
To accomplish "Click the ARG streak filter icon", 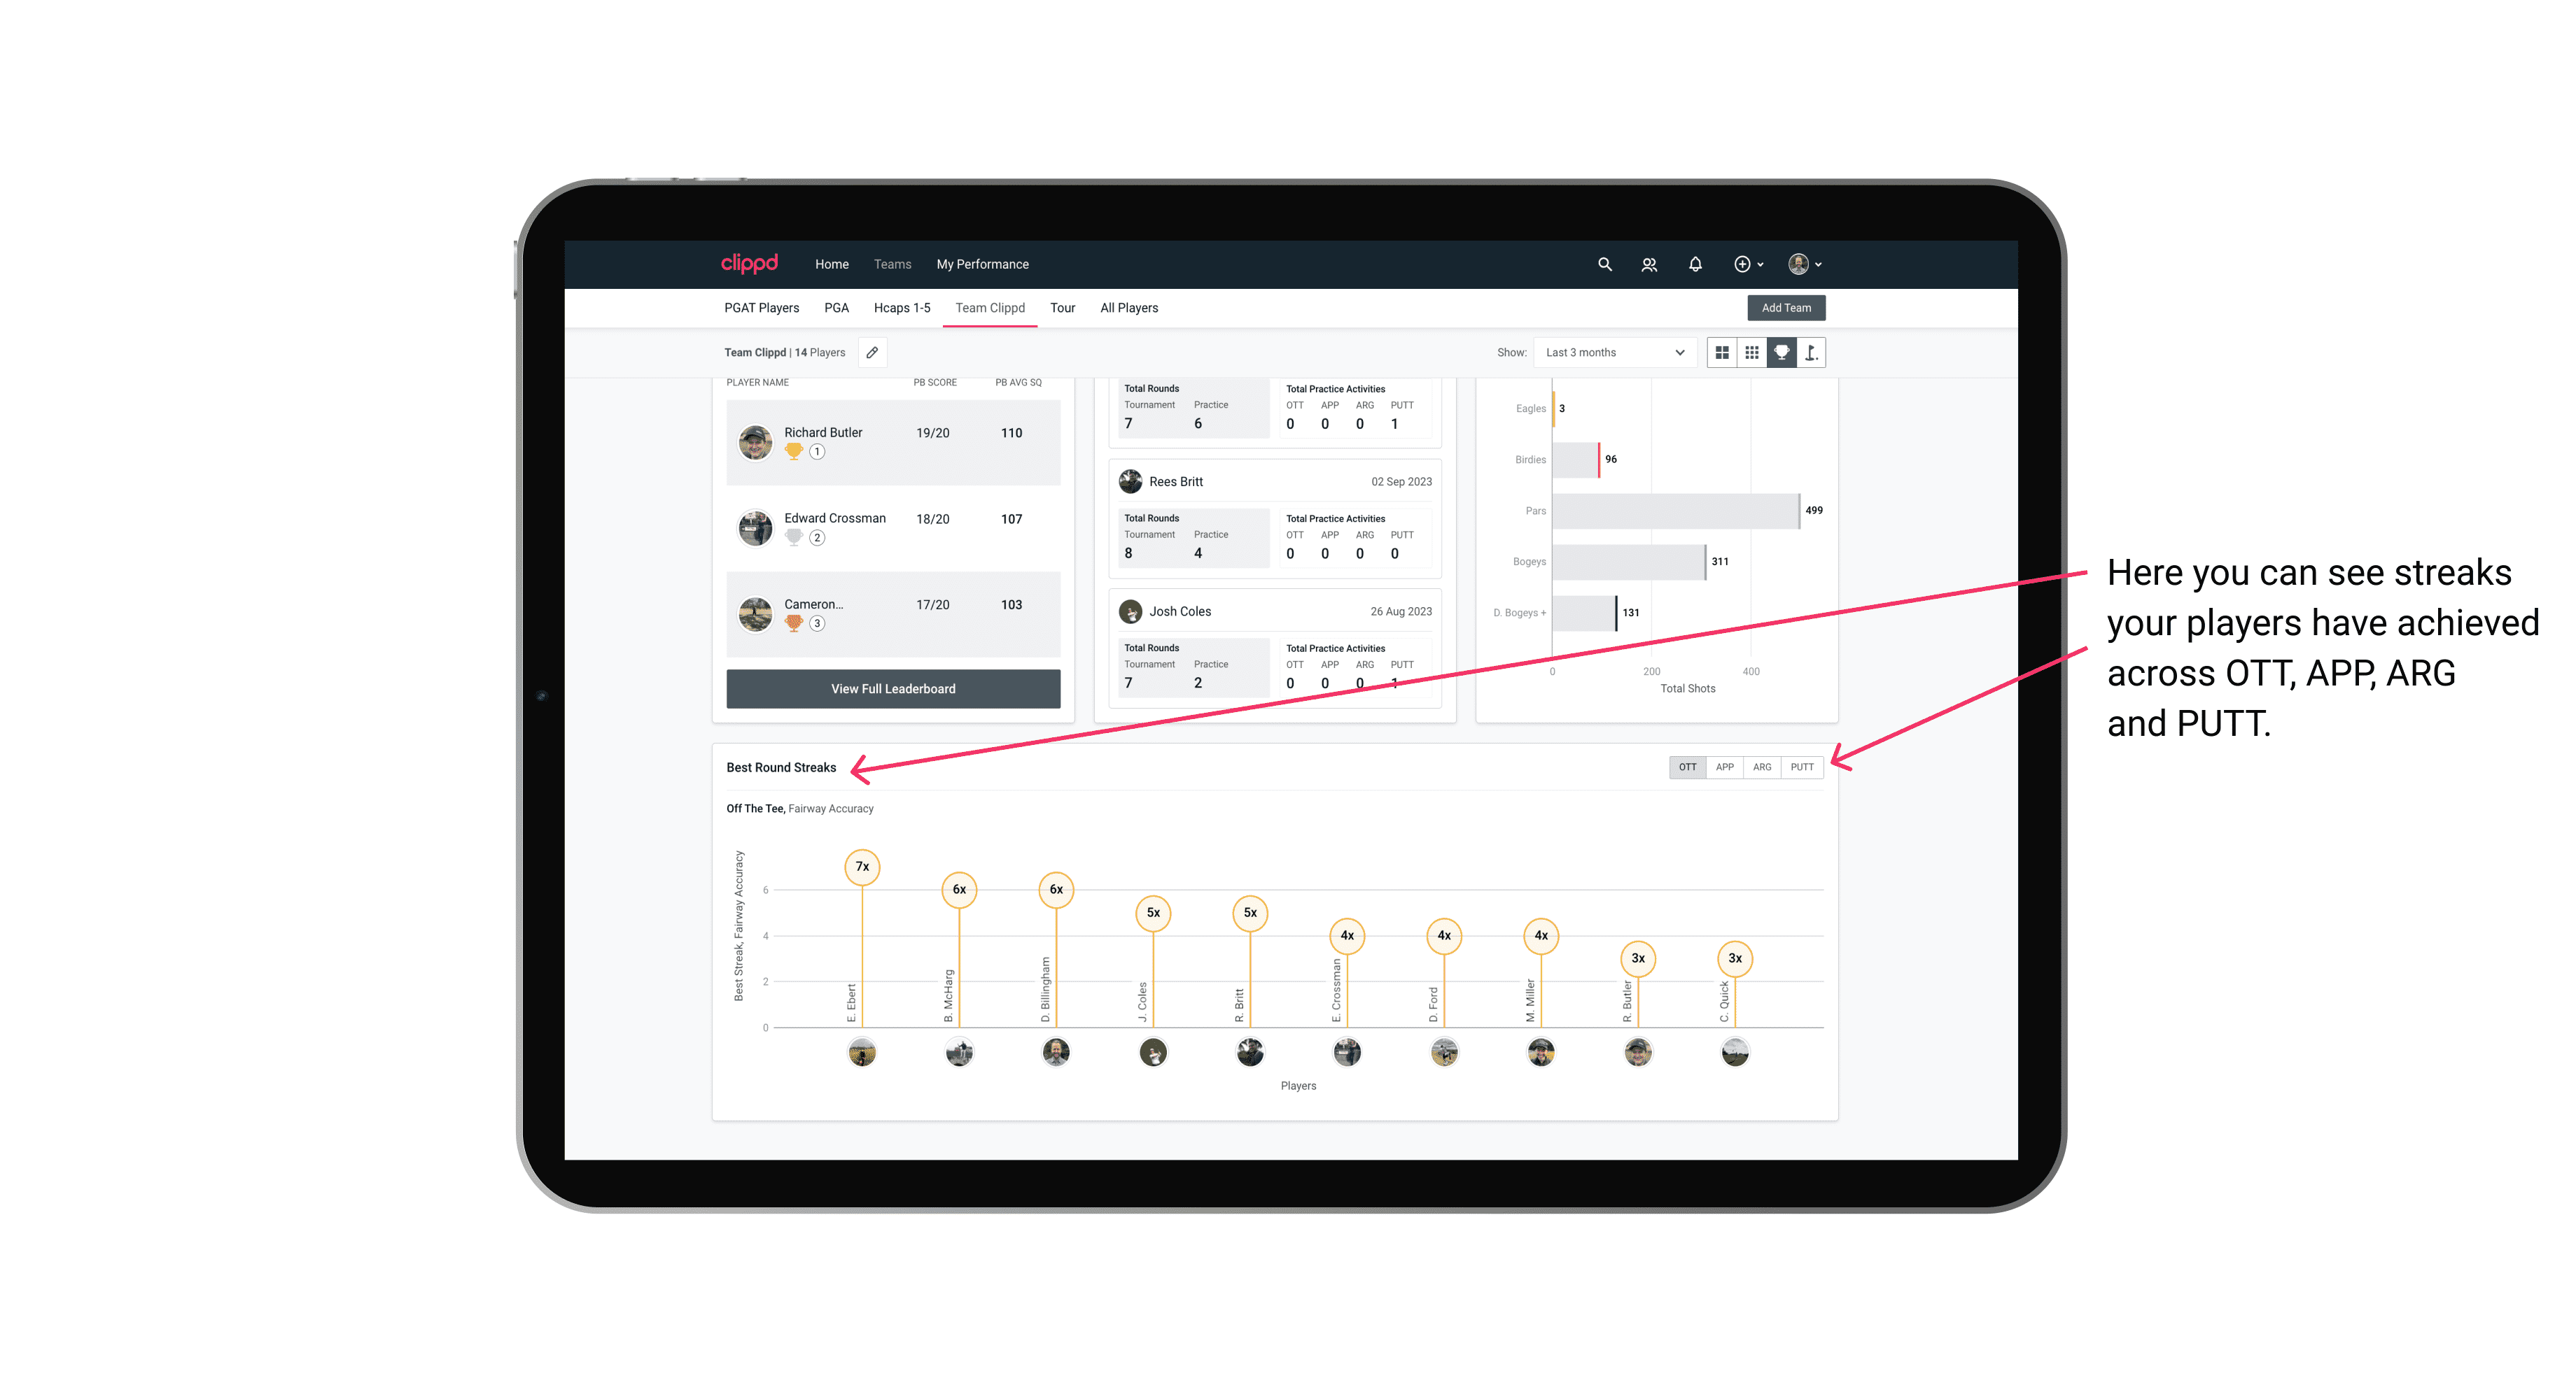I will click(x=1764, y=766).
